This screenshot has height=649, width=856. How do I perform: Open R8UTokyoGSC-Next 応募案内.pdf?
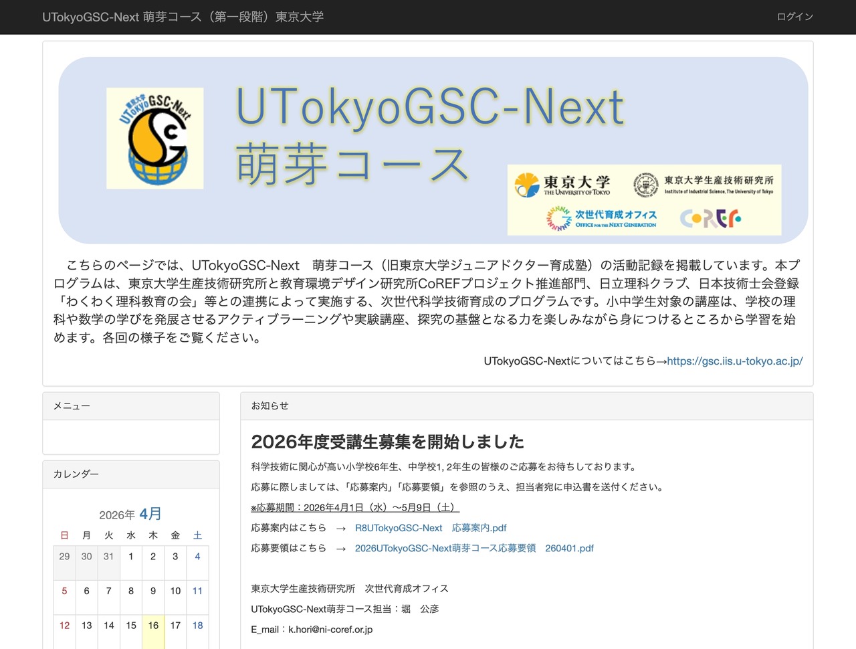tap(430, 528)
